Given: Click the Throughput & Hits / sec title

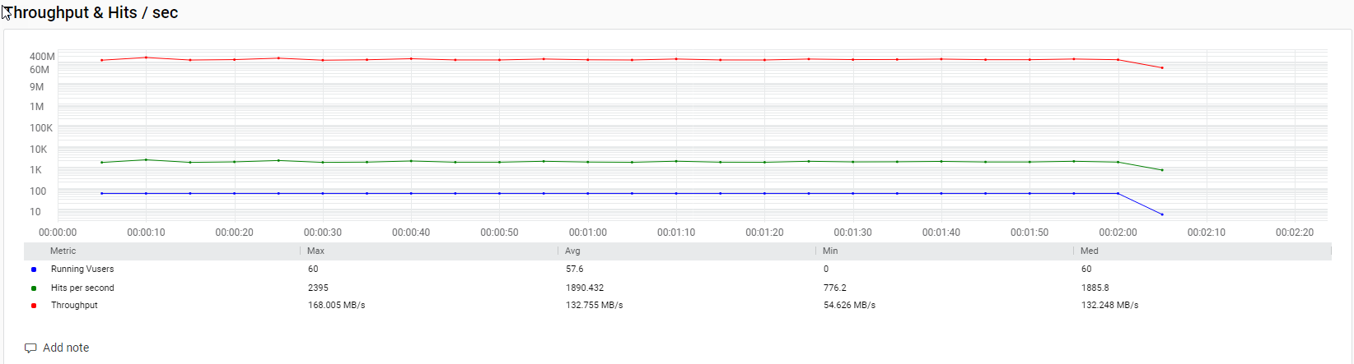Looking at the screenshot, I should coord(91,12).
